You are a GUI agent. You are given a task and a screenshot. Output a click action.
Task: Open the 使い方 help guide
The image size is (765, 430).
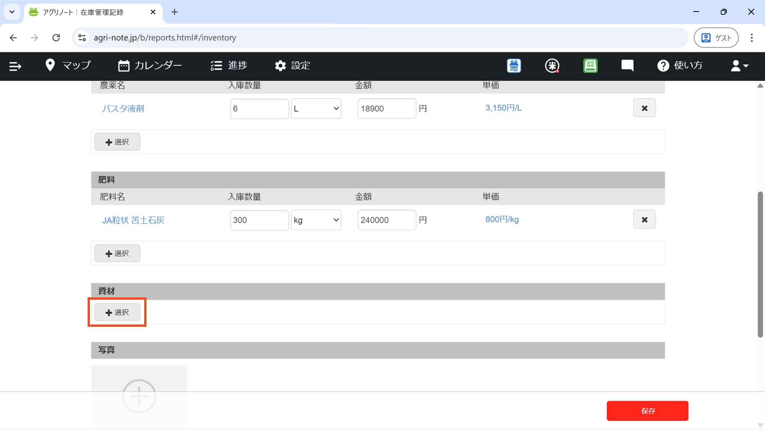[680, 65]
